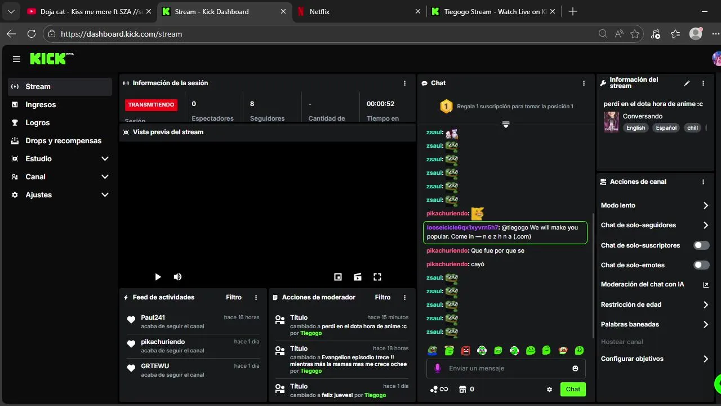
Task: Click the green Chat send button
Action: (573, 389)
